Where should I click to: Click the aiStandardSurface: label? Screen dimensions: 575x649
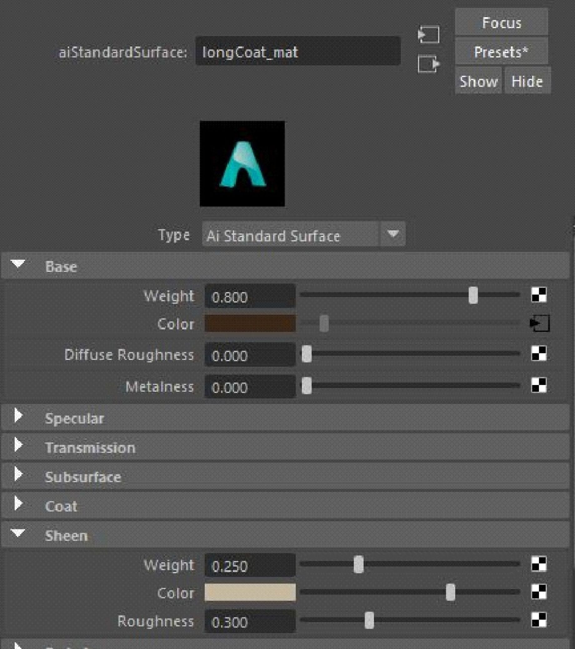pyautogui.click(x=123, y=52)
